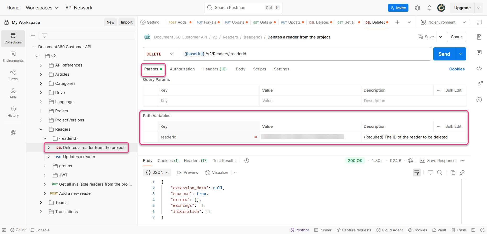The height and width of the screenshot is (234, 487).
Task: Click the Send button
Action: tap(444, 54)
